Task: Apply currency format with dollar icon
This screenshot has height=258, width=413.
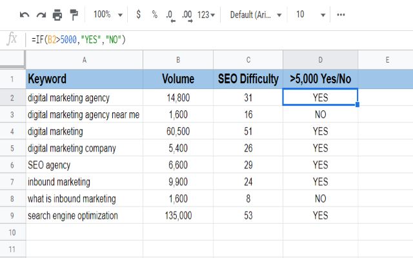Action: 139,14
